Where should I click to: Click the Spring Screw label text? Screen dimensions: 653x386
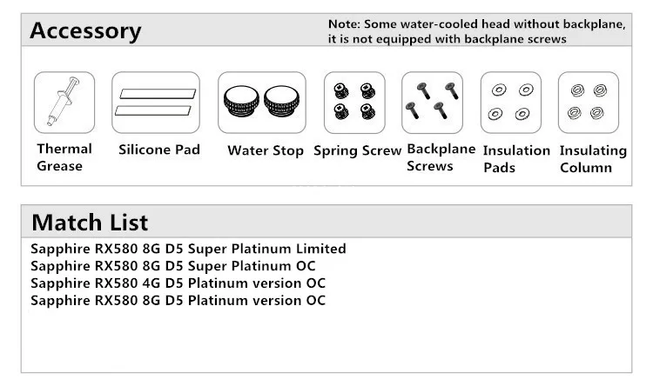click(x=357, y=150)
